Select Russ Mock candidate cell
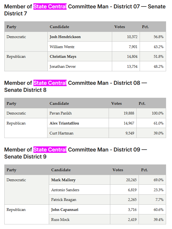Image resolution: width=172 pixels, height=229 pixels. [80, 220]
